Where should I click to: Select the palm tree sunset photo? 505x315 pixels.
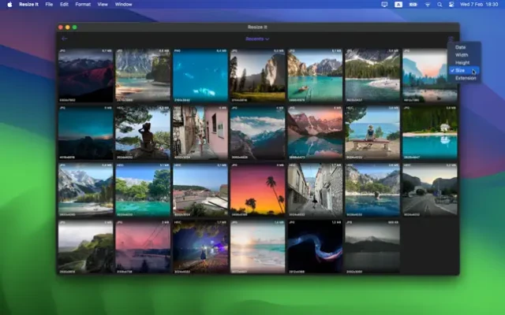pyautogui.click(x=257, y=192)
